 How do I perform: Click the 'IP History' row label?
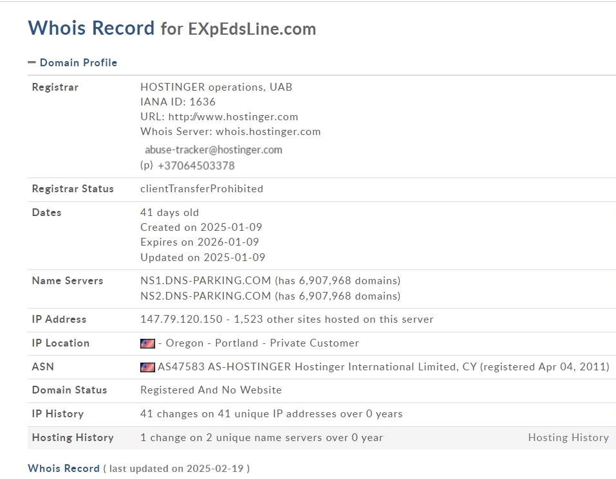(58, 414)
